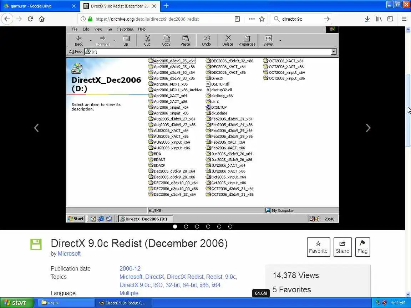Open the x86 topic link
The height and width of the screenshot is (308, 411).
(x=204, y=285)
